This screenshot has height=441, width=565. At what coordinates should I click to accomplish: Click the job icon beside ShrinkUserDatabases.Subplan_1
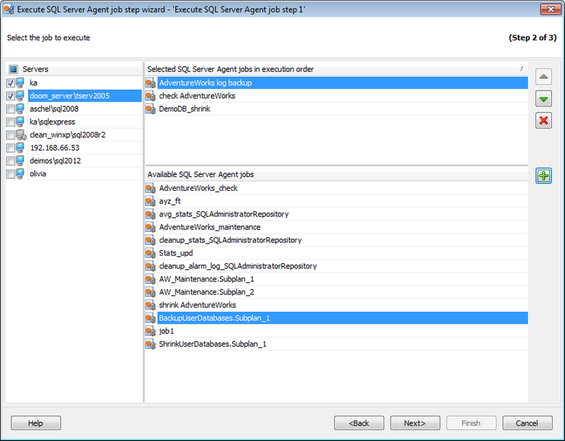click(x=151, y=344)
